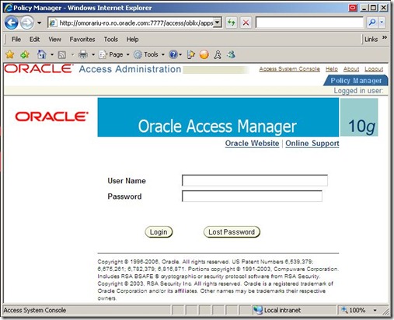
Task: Expand the Links toolbar chevron
Action: pyautogui.click(x=385, y=38)
